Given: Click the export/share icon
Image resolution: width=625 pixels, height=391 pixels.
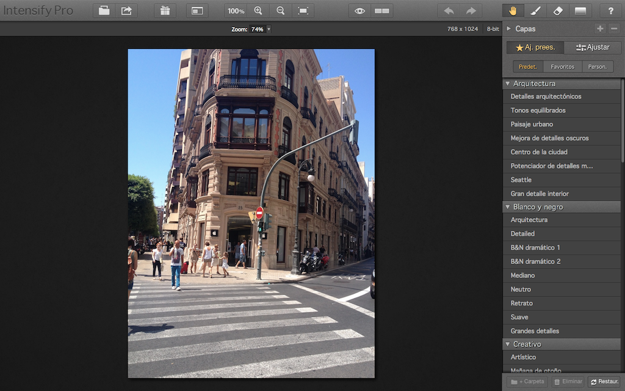Looking at the screenshot, I should point(126,11).
